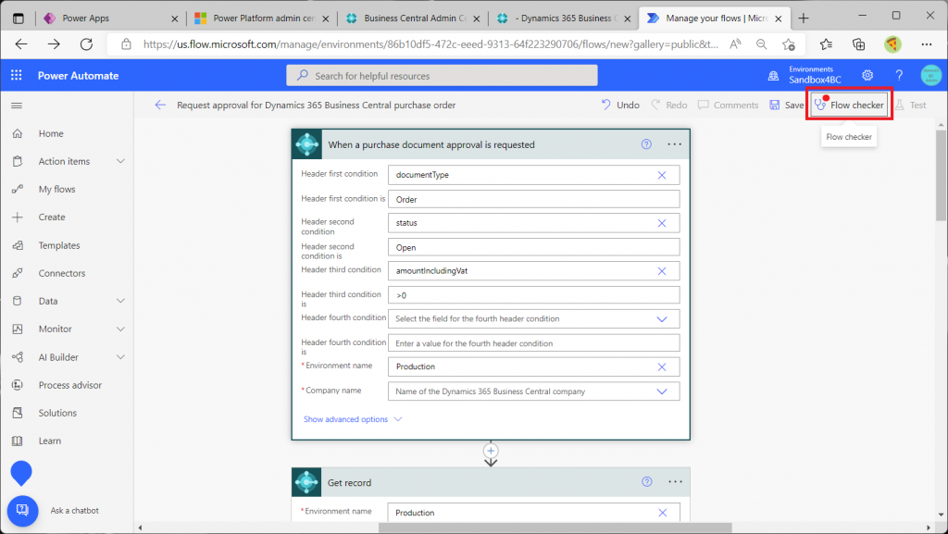The height and width of the screenshot is (534, 948).
Task: Select the Sandbox4BC environment picker
Action: point(805,76)
